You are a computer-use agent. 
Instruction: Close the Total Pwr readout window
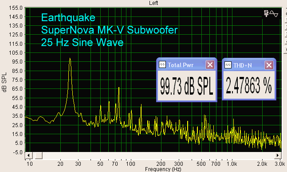tap(210, 65)
